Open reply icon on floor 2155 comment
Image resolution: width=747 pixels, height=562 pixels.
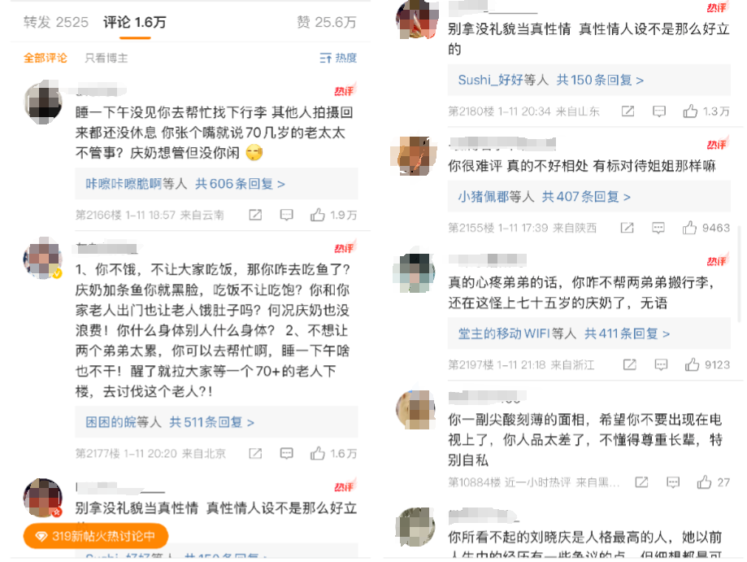tap(658, 228)
